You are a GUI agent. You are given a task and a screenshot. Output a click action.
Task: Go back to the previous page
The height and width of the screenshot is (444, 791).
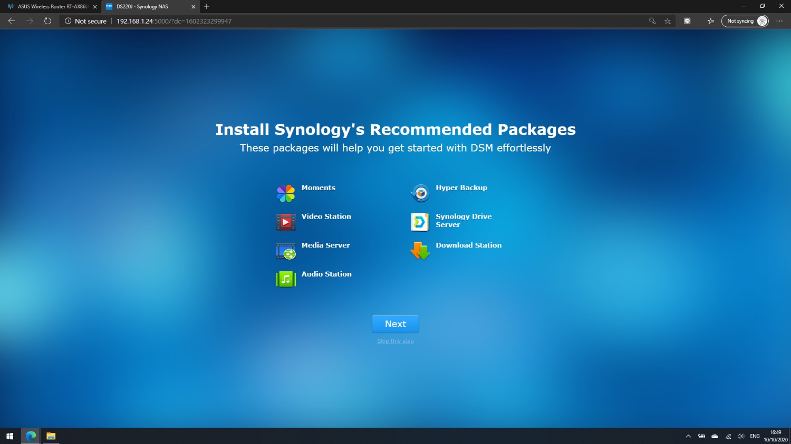pyautogui.click(x=12, y=21)
